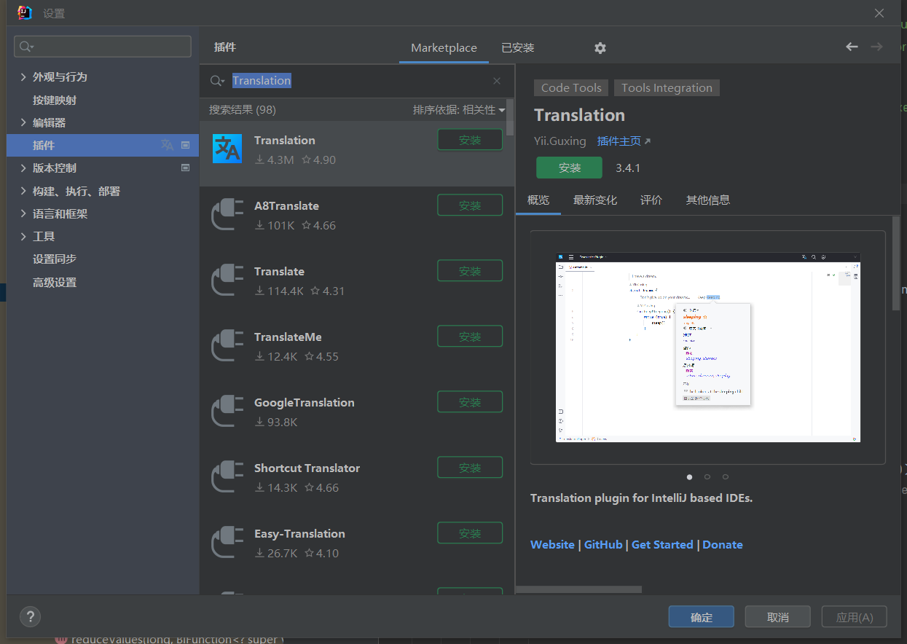This screenshot has height=644, width=907.
Task: Click the translation icon beside 插件 row
Action: coord(168,145)
